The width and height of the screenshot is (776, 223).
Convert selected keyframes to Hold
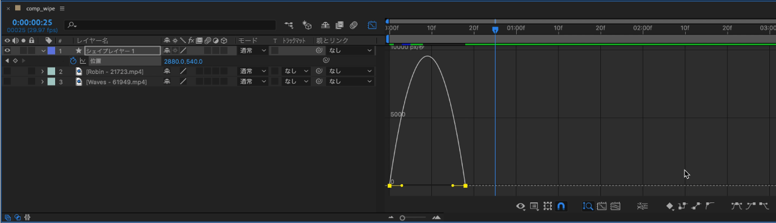coord(683,207)
